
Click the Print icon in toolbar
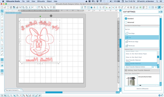(17, 7)
